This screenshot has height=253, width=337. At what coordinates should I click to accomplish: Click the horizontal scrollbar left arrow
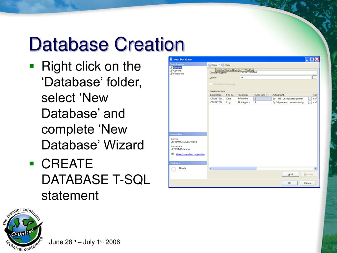pyautogui.click(x=211, y=168)
